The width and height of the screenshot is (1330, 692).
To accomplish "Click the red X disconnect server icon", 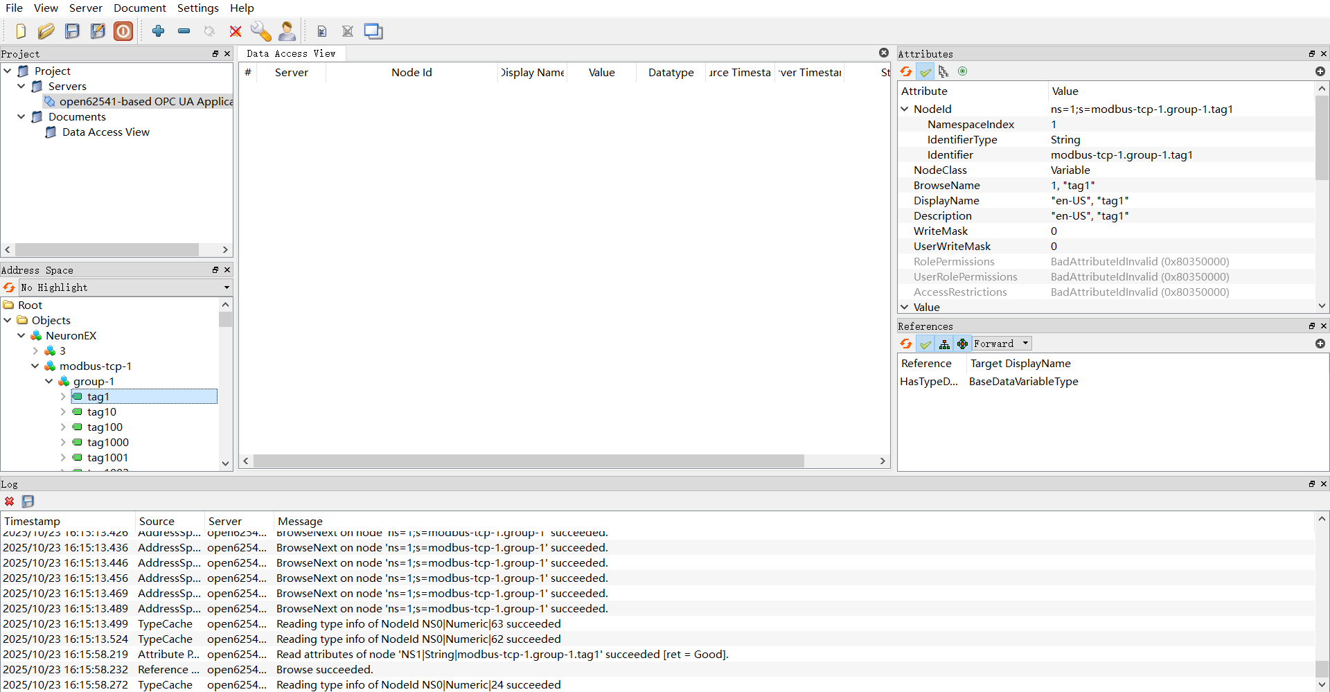I will (x=236, y=31).
